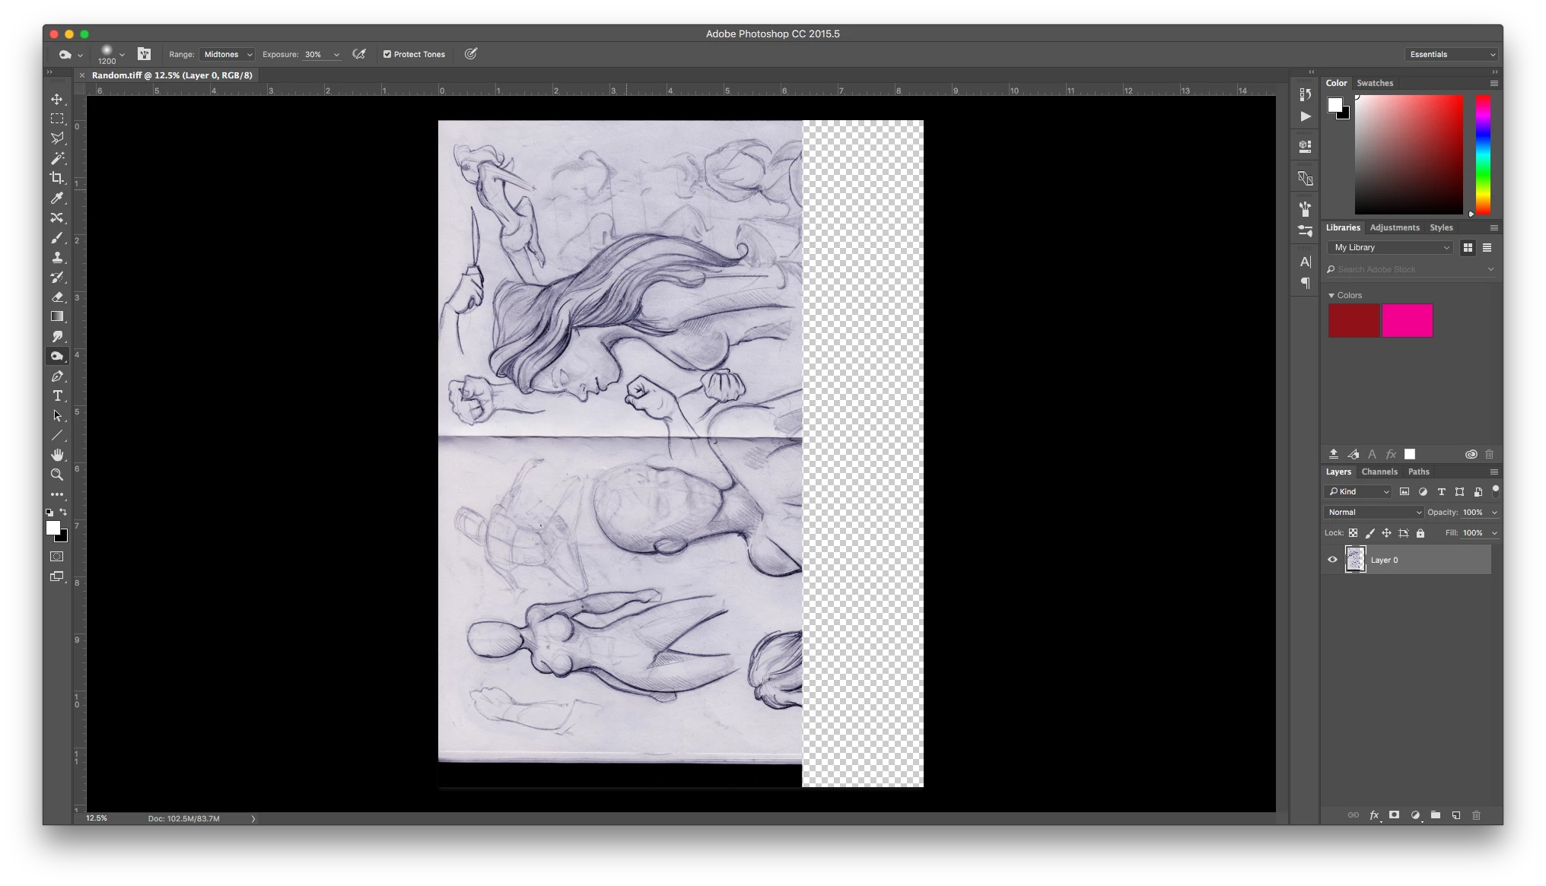1546x886 pixels.
Task: Delete layer using the trash icon
Action: [1476, 815]
